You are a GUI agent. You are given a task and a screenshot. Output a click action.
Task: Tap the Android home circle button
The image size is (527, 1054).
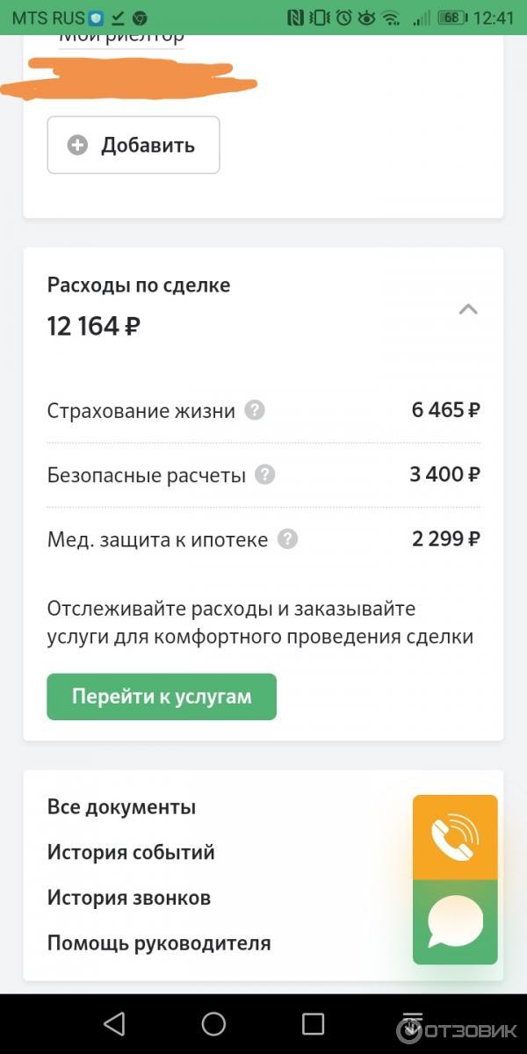[x=213, y=1023]
